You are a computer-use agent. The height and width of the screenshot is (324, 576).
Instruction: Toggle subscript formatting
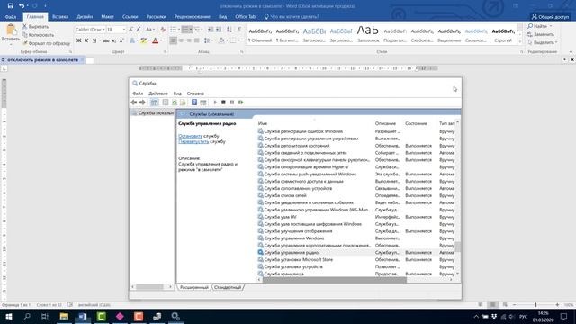tap(114, 40)
